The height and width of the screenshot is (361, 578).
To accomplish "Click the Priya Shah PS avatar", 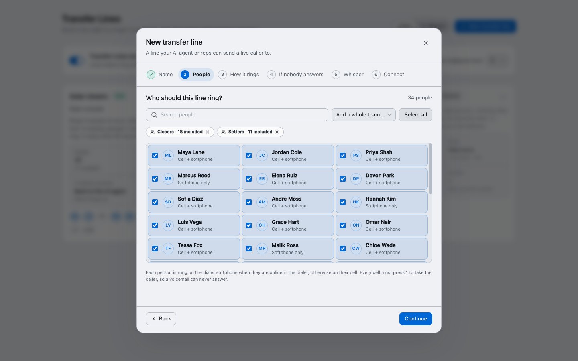I will click(356, 156).
